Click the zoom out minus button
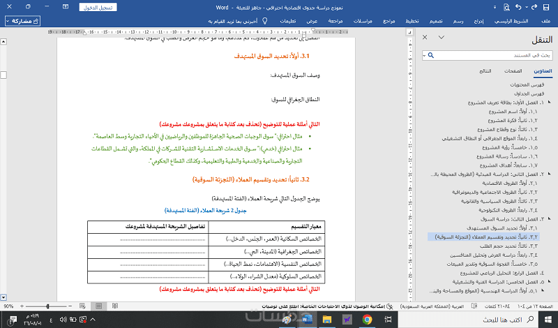The height and width of the screenshot is (328, 558). pyautogui.click(x=70, y=306)
